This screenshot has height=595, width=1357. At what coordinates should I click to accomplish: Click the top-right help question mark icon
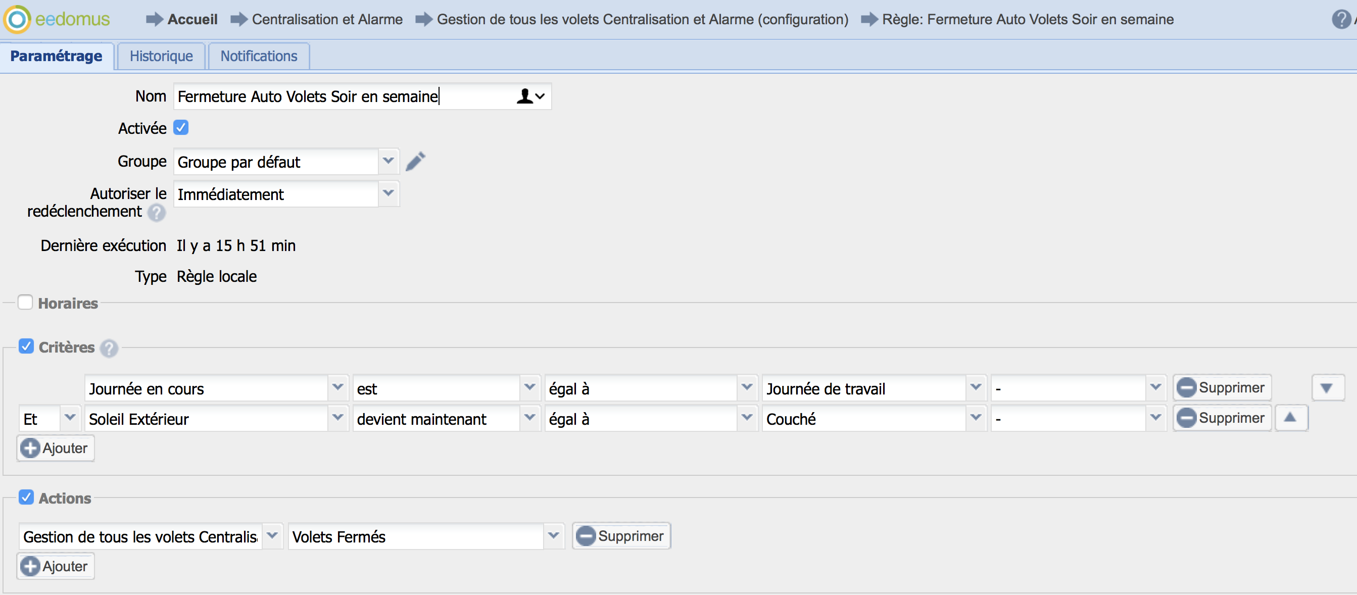(1341, 20)
